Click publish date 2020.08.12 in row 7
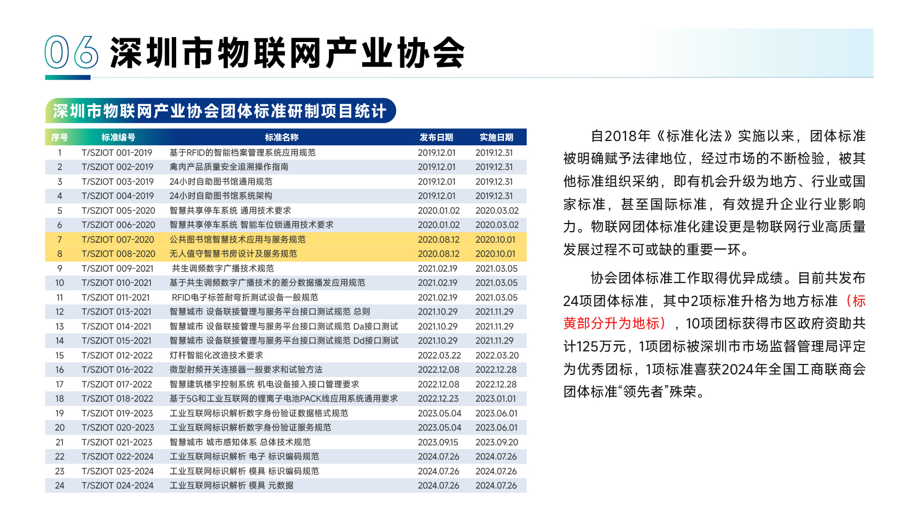 [439, 239]
